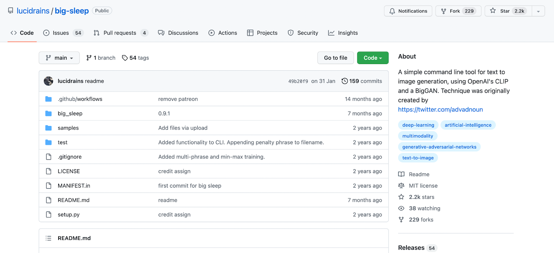Open the Releases heading link
This screenshot has width=554, height=253.
click(x=411, y=248)
